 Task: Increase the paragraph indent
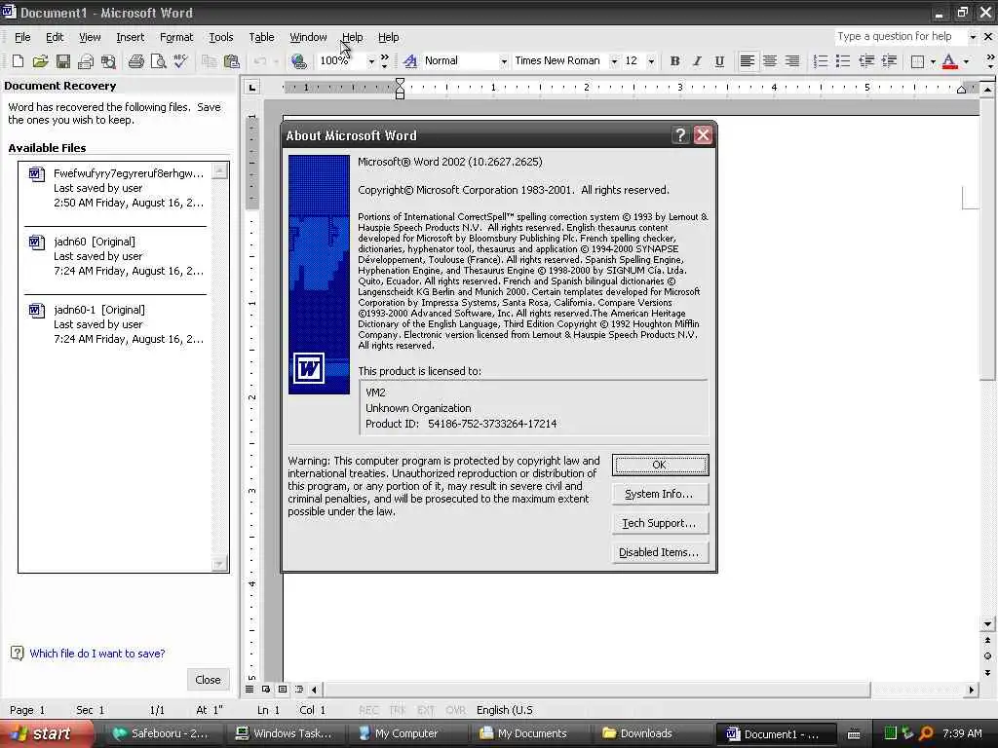click(889, 61)
